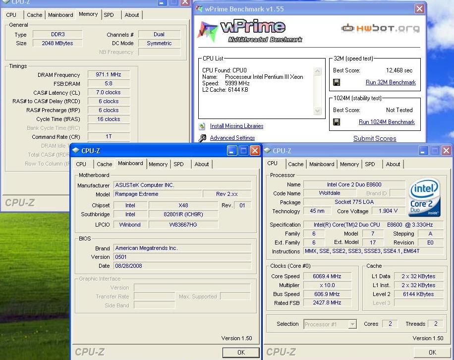The image size is (454, 360).
Task: Click the wrench icon beside Advanced Settings
Action: point(202,138)
